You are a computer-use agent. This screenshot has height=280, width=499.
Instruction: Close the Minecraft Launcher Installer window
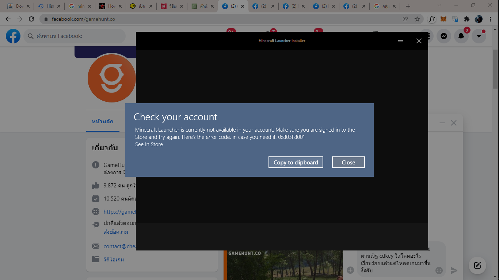[419, 41]
